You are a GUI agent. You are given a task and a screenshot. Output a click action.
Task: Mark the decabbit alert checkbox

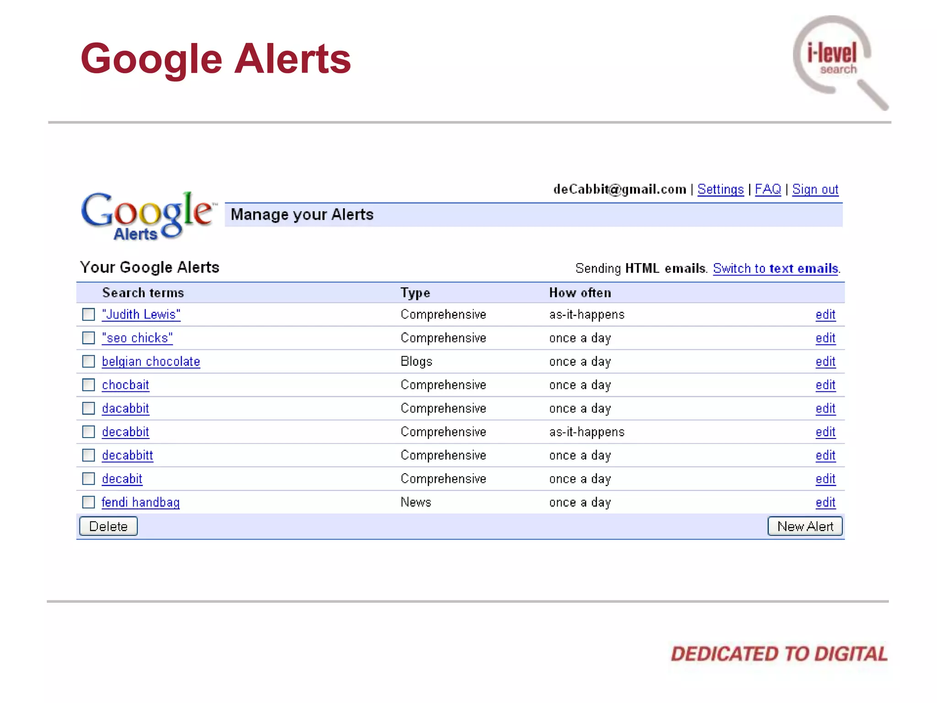click(88, 432)
